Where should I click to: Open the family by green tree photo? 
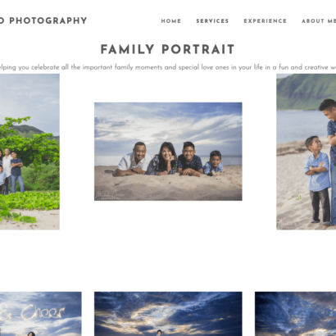tap(30, 152)
